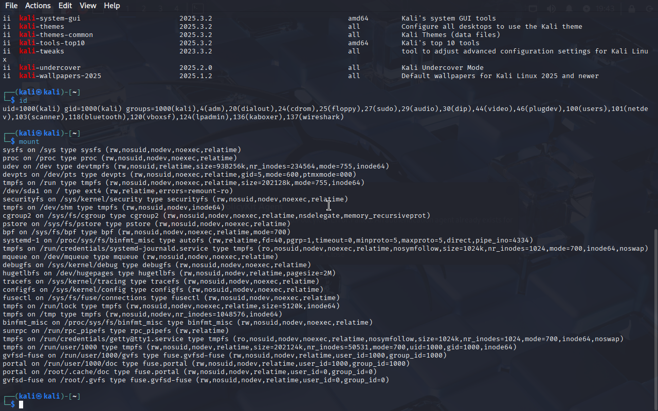The image size is (658, 411).
Task: Click the 'tmpfs on /run/user/1000' line
Action: click(260, 347)
